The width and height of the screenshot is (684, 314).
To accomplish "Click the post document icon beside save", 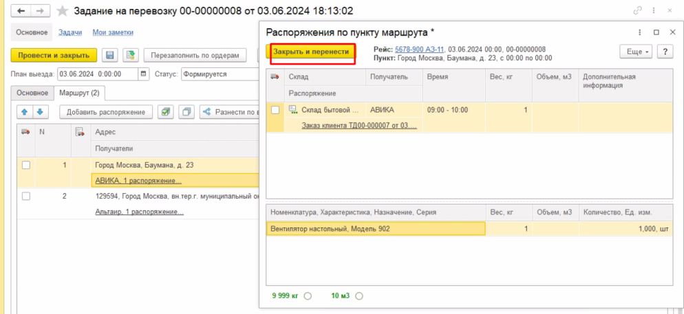I will (x=131, y=55).
